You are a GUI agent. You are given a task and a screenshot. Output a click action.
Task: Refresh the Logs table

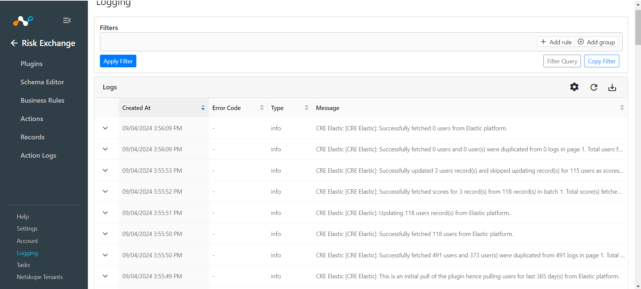coord(594,87)
